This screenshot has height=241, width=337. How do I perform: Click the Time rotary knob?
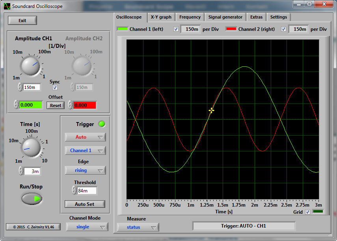pyautogui.click(x=30, y=147)
